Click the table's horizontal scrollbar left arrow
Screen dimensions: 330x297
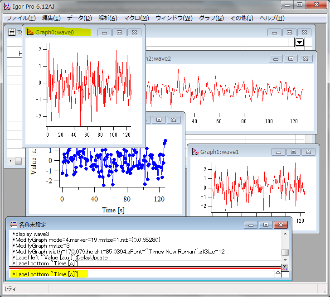pos(10,161)
